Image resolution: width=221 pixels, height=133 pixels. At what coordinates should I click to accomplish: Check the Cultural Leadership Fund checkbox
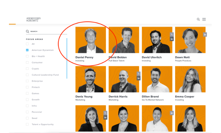click(27, 75)
